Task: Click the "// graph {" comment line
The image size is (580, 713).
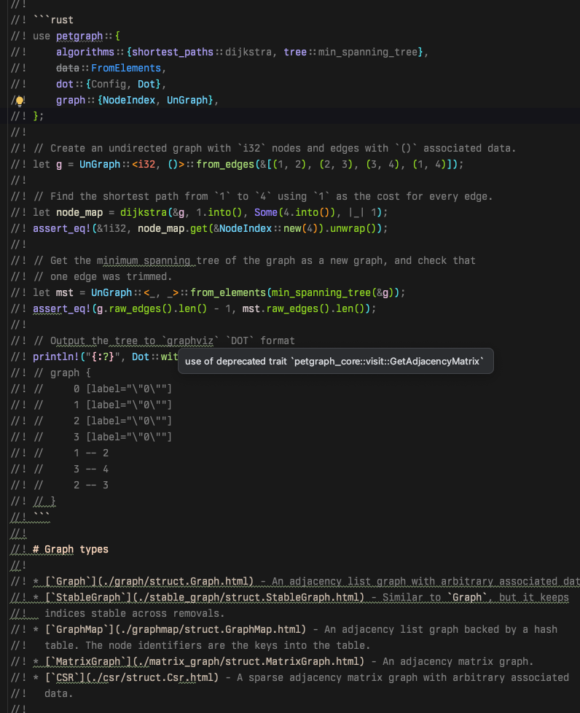Action: click(x=62, y=373)
